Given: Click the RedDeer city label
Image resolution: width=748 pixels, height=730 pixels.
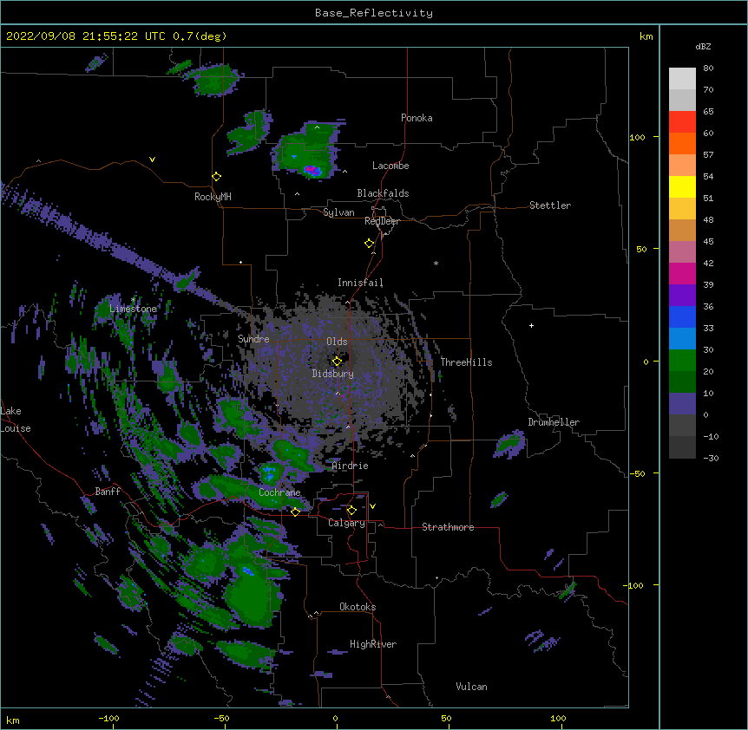Looking at the screenshot, I should 382,221.
